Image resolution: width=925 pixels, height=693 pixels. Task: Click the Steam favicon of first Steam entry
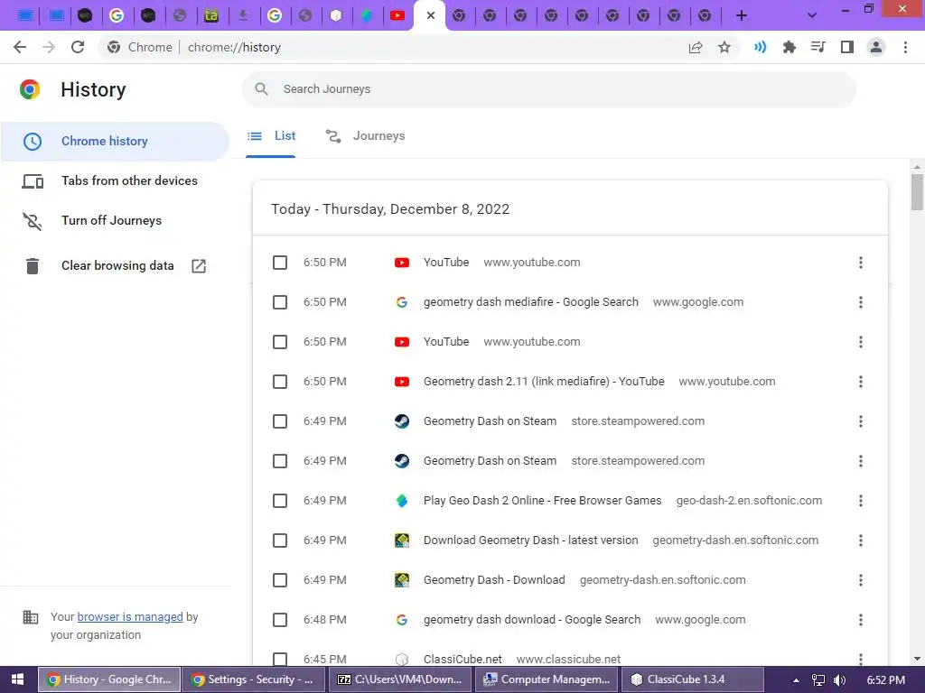click(402, 421)
